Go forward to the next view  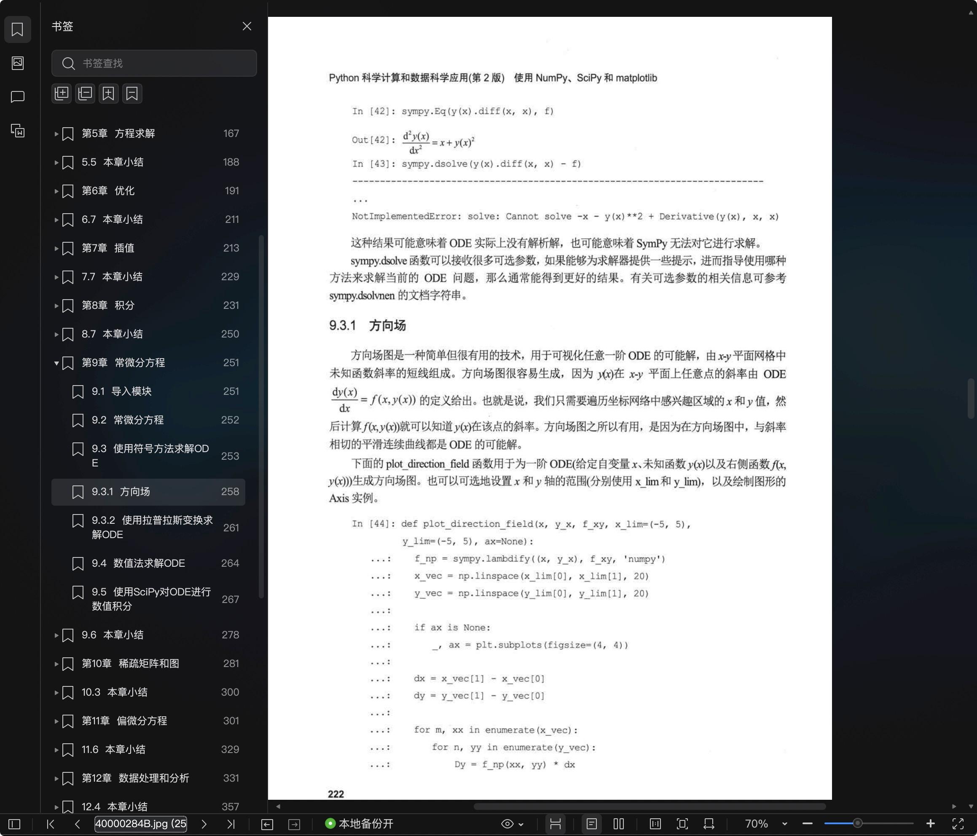[294, 824]
